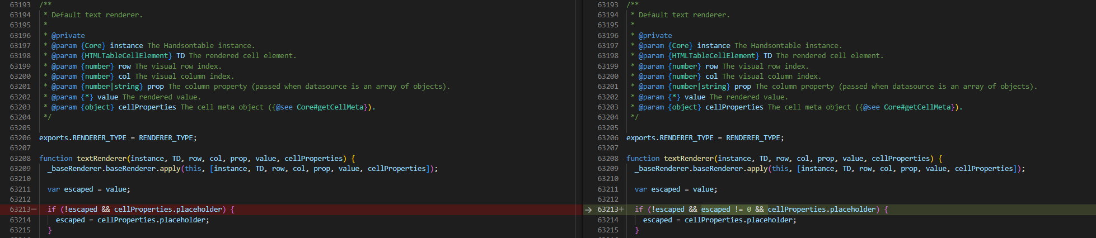
Task: Click '{Core}' type annotation in left pane
Action: pos(93,46)
